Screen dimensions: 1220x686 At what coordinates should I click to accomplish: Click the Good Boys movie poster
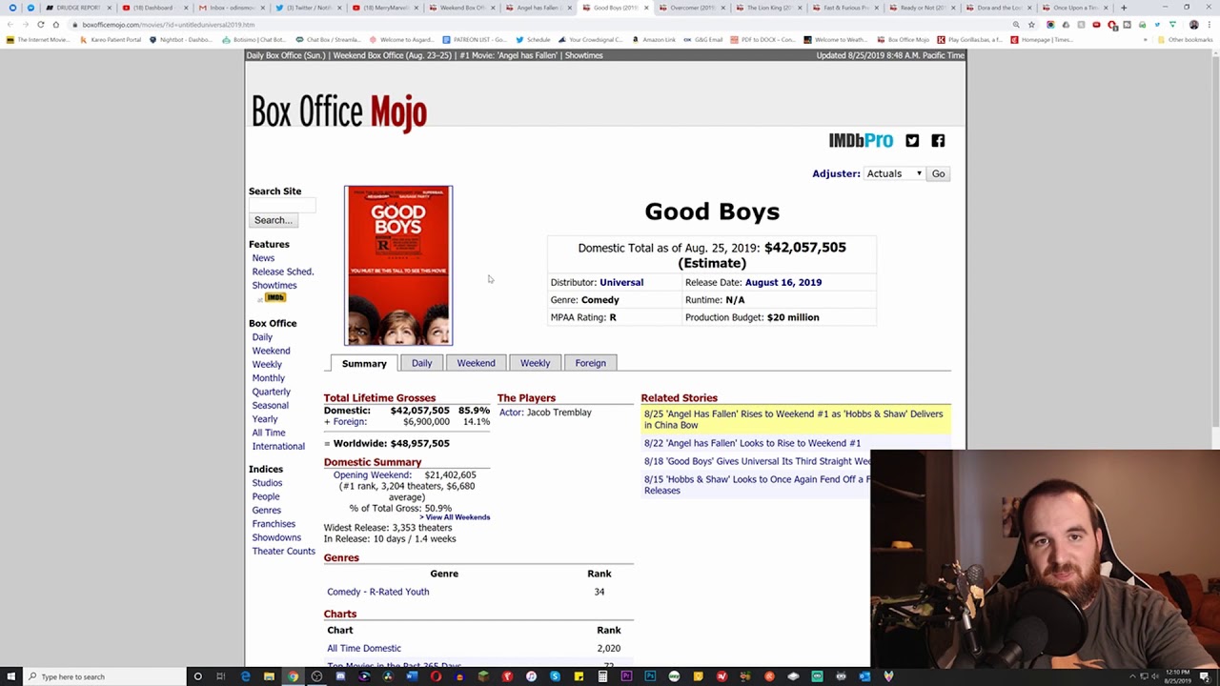click(398, 266)
